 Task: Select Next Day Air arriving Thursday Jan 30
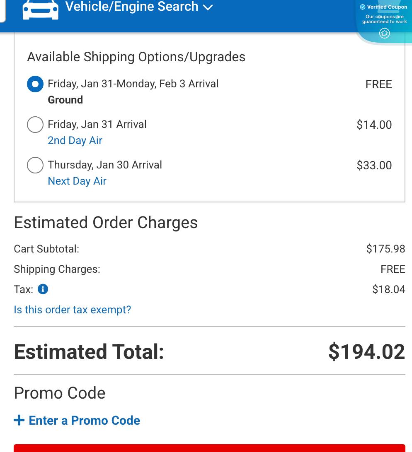(x=35, y=165)
